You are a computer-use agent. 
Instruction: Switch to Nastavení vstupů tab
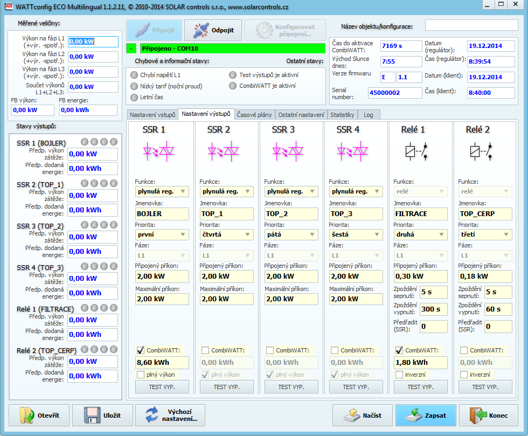click(152, 115)
